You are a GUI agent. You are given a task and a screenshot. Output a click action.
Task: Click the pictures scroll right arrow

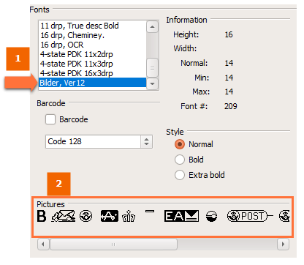point(283,244)
